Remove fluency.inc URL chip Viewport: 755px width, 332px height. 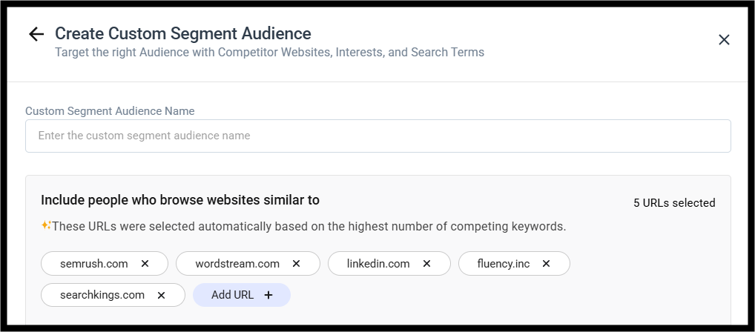[546, 264]
